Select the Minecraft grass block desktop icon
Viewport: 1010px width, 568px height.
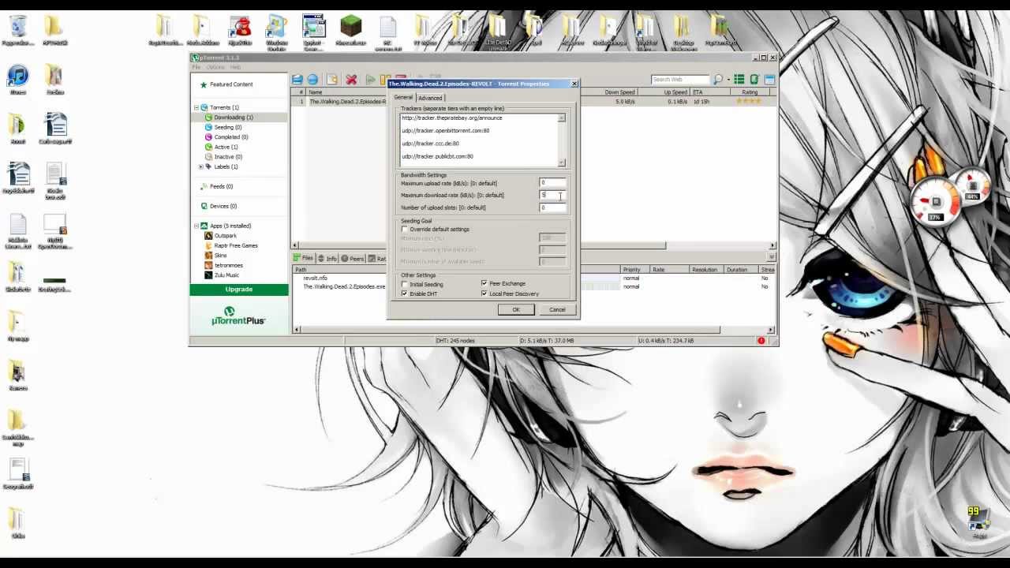(x=350, y=30)
